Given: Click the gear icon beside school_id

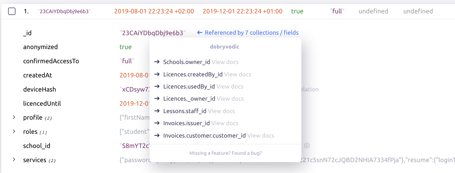Looking at the screenshot, I should coord(307,145).
